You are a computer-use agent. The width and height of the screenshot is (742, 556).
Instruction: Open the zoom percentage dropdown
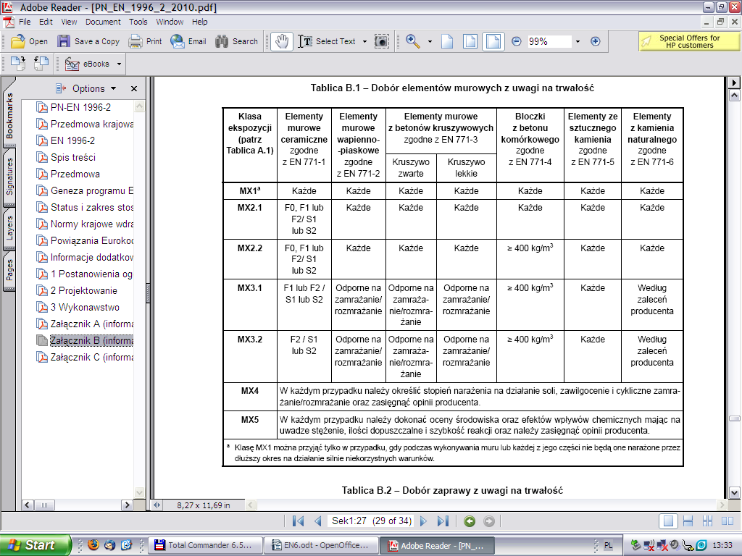click(x=578, y=41)
